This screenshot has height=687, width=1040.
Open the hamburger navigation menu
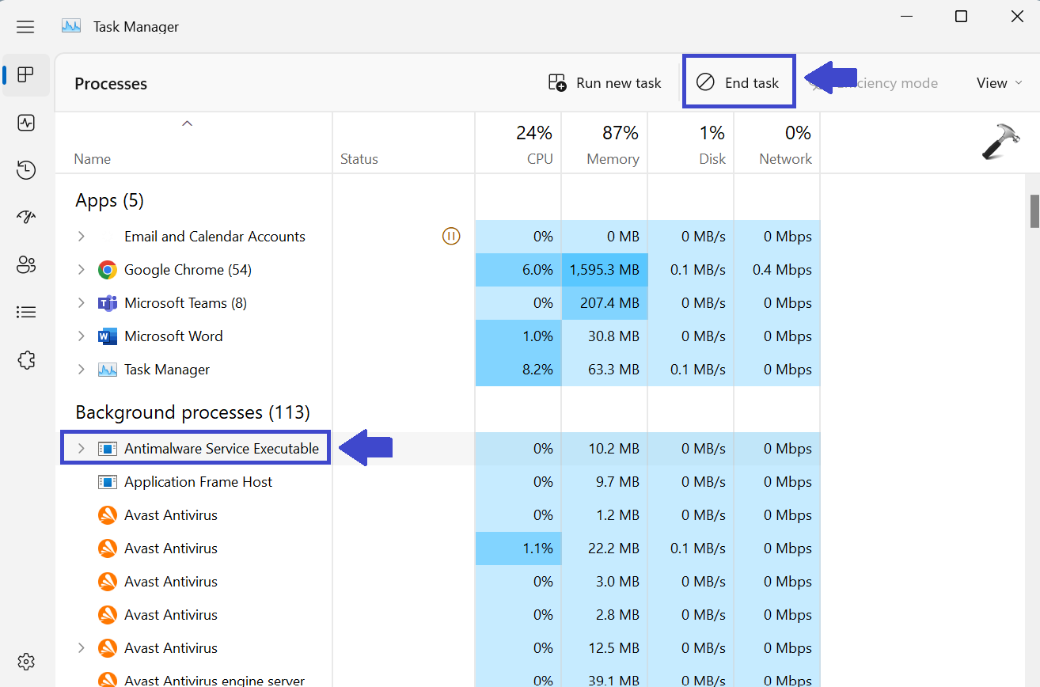tap(25, 27)
